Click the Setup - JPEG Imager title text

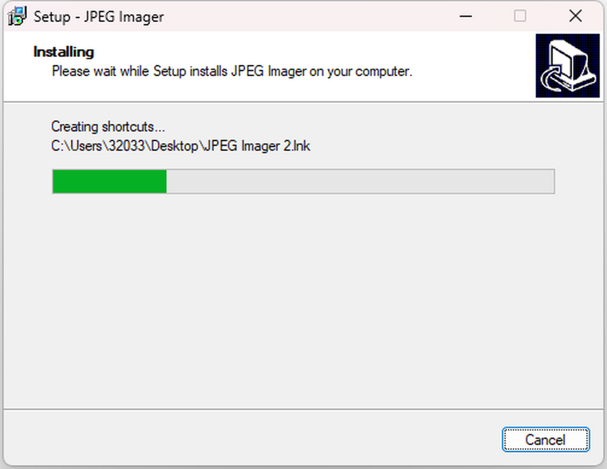pyautogui.click(x=98, y=17)
